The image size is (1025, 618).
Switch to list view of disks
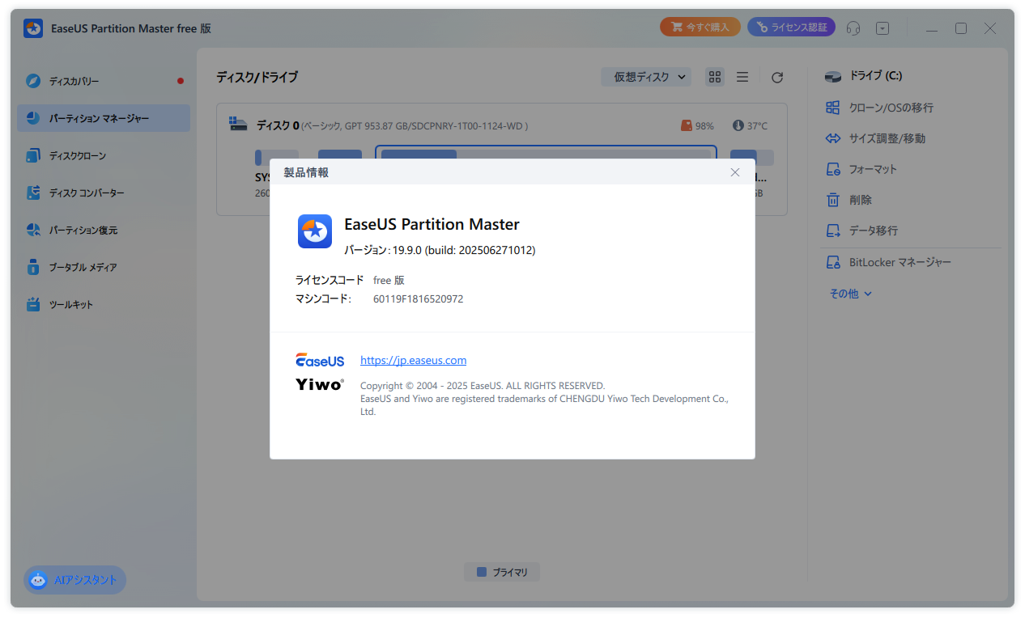tap(742, 77)
